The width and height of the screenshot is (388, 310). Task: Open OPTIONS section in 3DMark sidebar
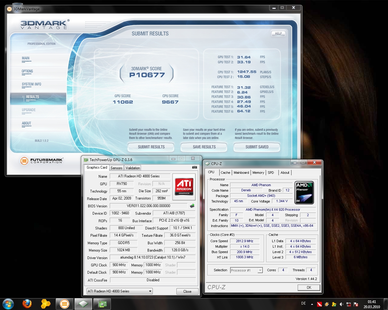click(38, 72)
